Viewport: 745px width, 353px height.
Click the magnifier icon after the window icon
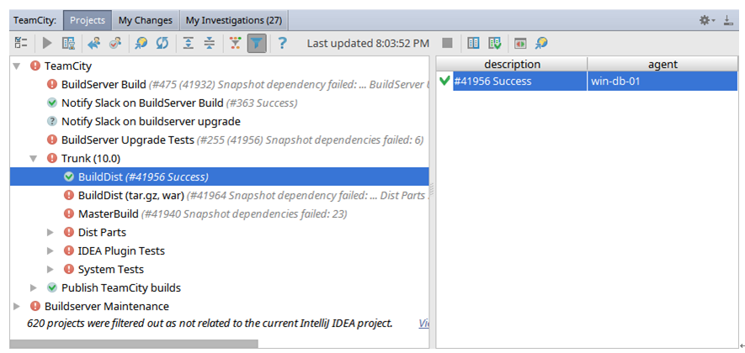coord(541,43)
